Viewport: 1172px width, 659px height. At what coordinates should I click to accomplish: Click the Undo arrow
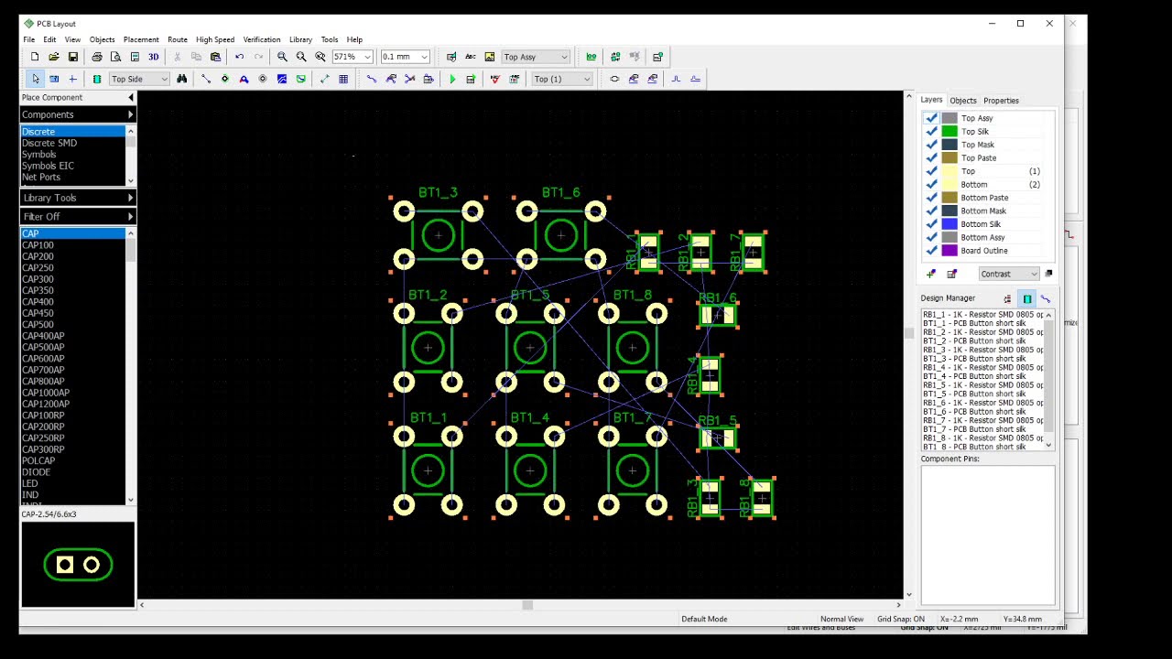coord(240,57)
